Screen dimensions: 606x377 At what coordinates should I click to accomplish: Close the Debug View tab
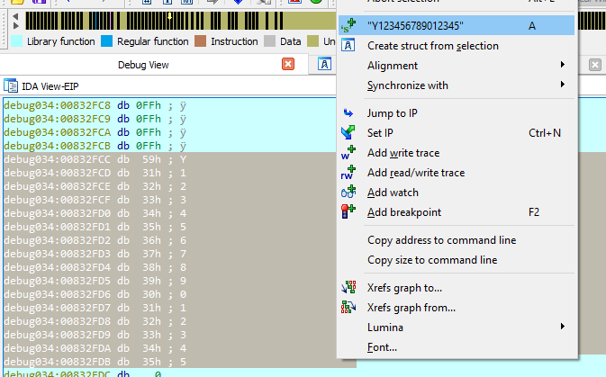pyautogui.click(x=288, y=64)
